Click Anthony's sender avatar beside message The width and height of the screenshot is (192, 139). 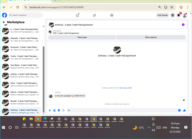[x=51, y=96]
